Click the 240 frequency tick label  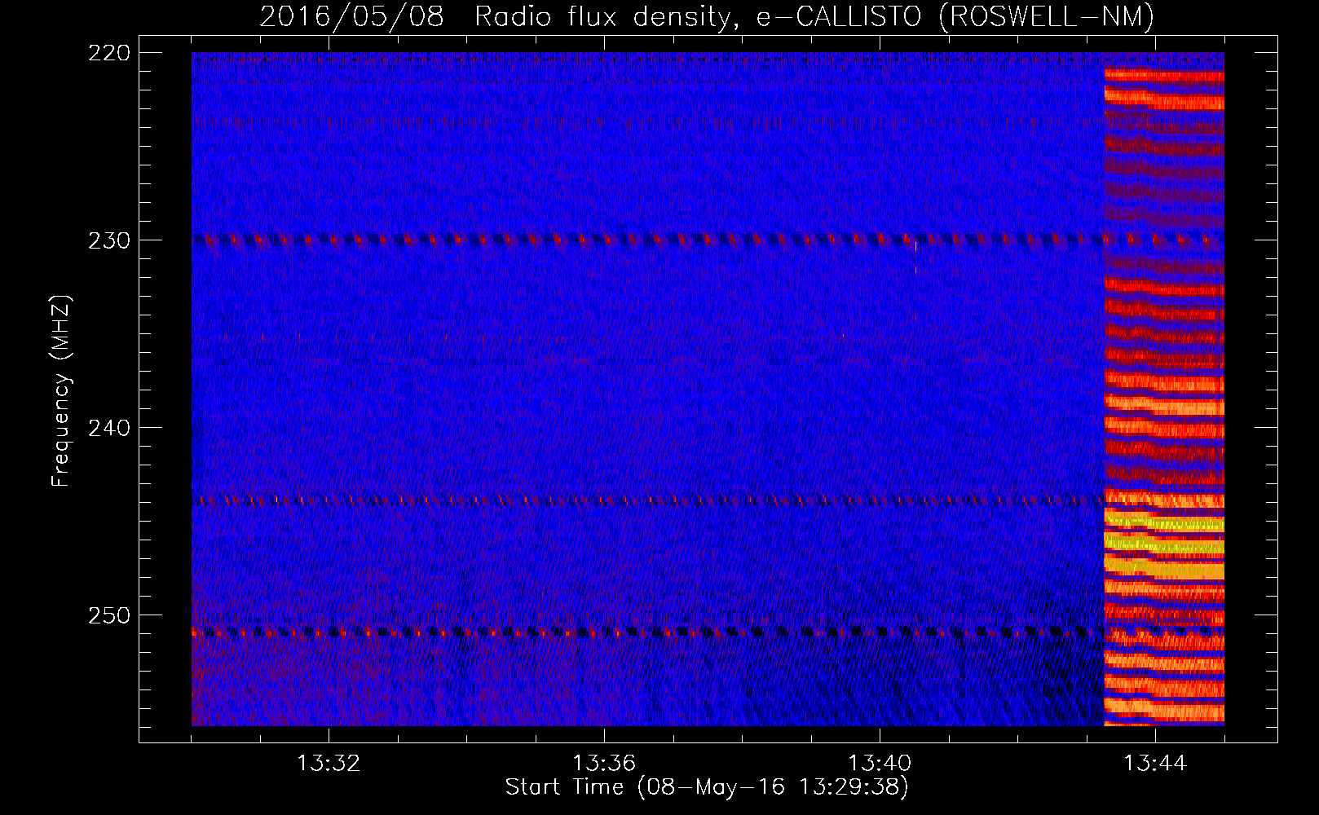[x=109, y=428]
